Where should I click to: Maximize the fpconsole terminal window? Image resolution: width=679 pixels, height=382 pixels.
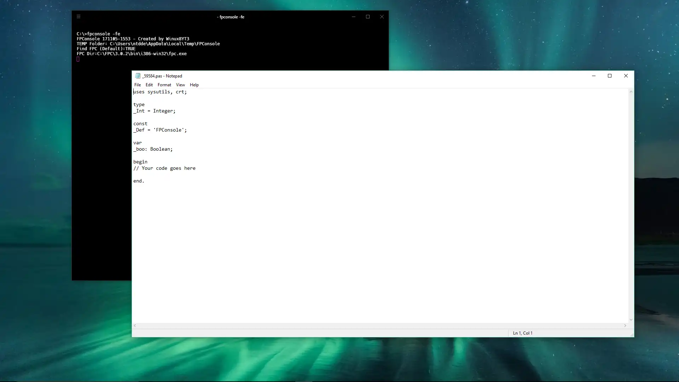tap(368, 17)
